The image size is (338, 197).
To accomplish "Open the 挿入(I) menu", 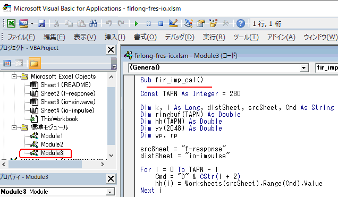I will 115,37.
